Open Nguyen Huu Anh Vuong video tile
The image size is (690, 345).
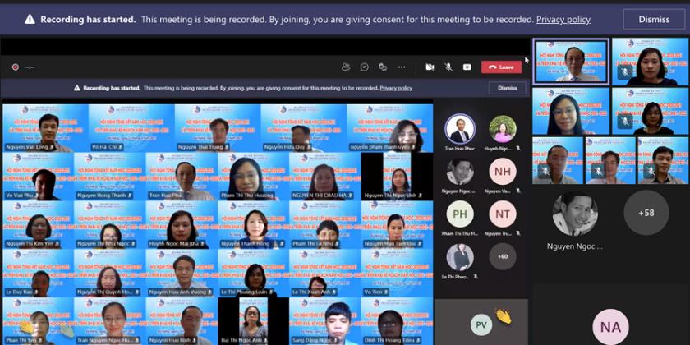[182, 274]
